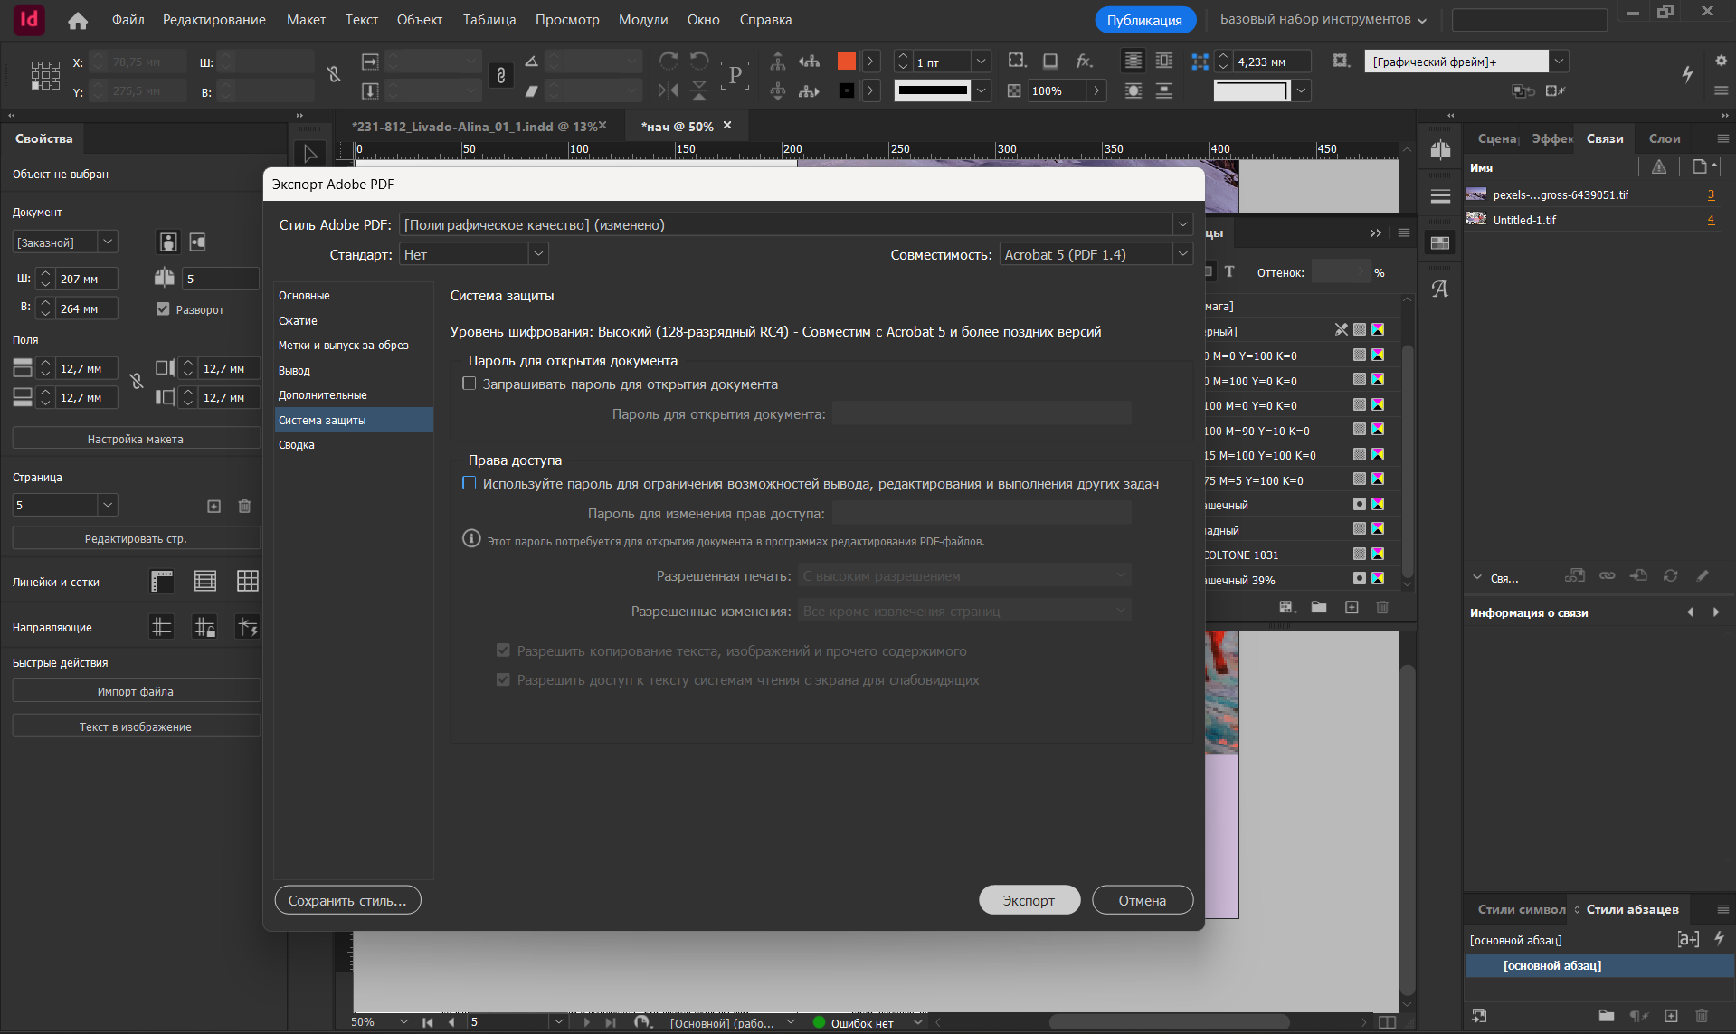Click the Настройка макета button
Screen dimensions: 1736x1034
[136, 439]
